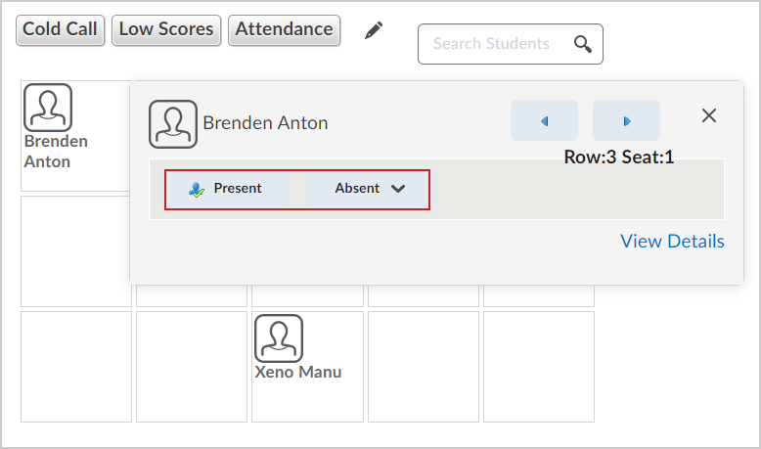761x449 pixels.
Task: Select Brenden Anton's seat avatar in grid
Action: 48,108
